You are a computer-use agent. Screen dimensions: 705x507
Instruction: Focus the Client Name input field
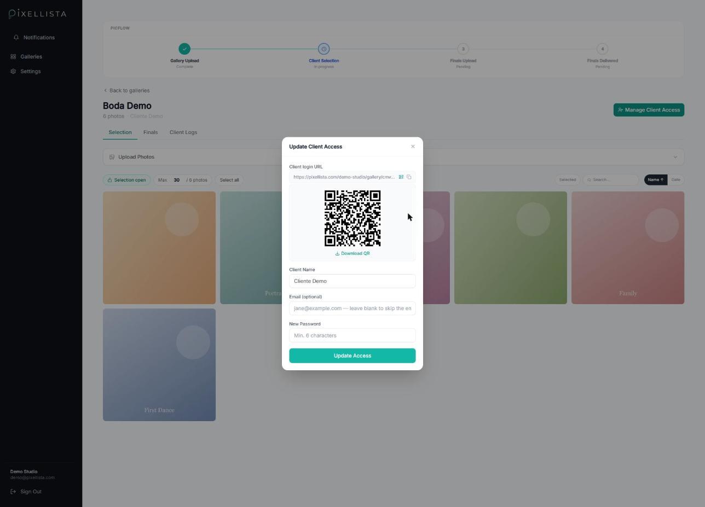pyautogui.click(x=352, y=281)
